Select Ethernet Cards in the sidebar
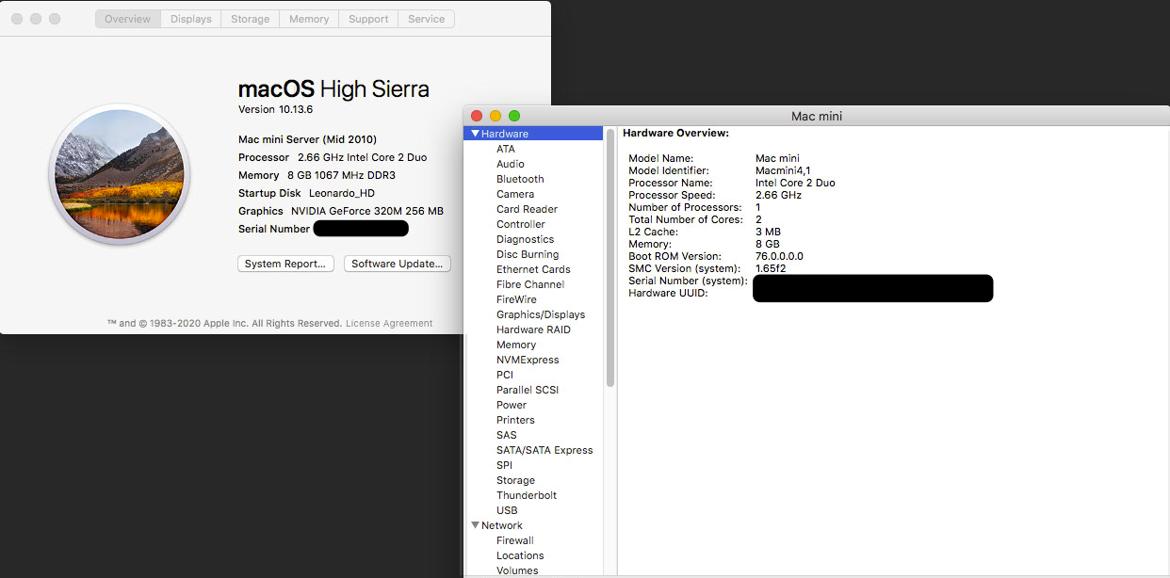 (x=533, y=269)
